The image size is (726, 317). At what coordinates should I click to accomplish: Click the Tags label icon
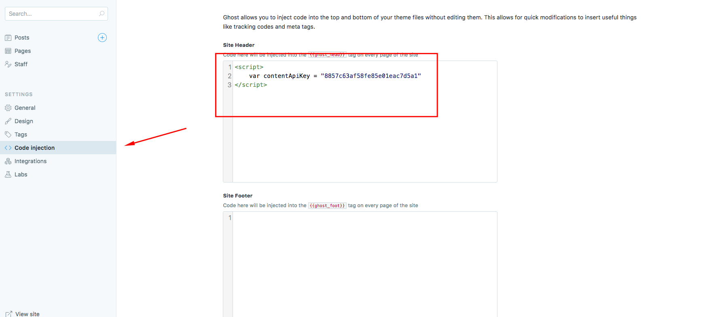(x=8, y=134)
